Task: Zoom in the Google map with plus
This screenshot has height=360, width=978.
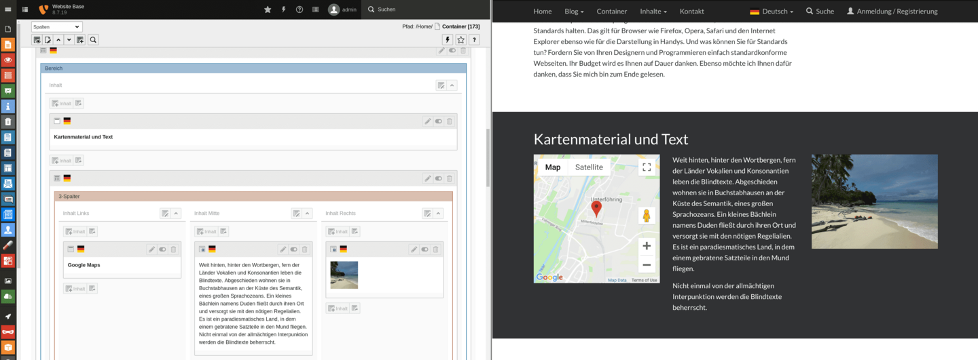Action: coord(647,246)
